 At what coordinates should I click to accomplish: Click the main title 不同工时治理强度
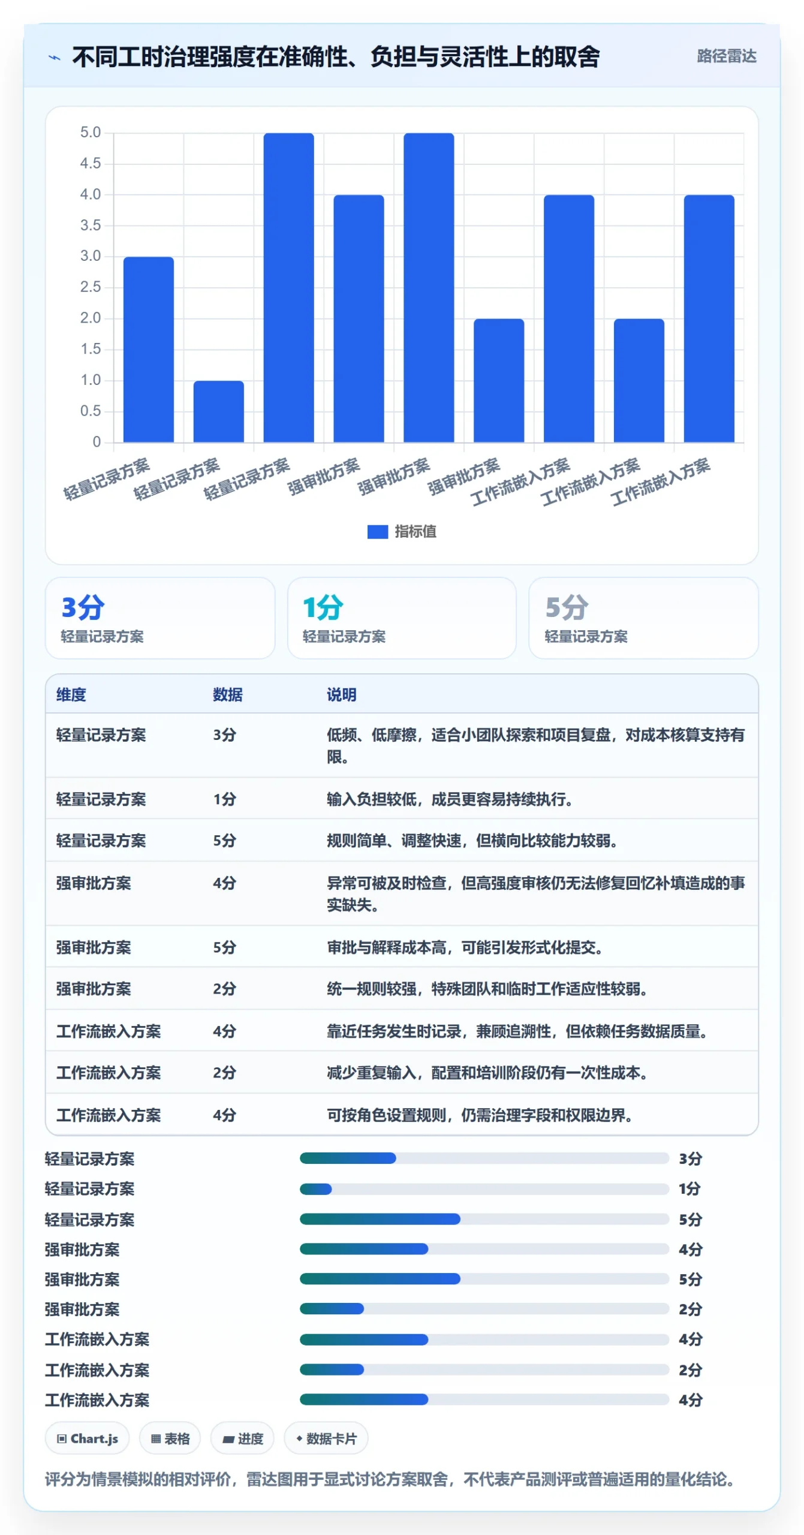pos(336,57)
